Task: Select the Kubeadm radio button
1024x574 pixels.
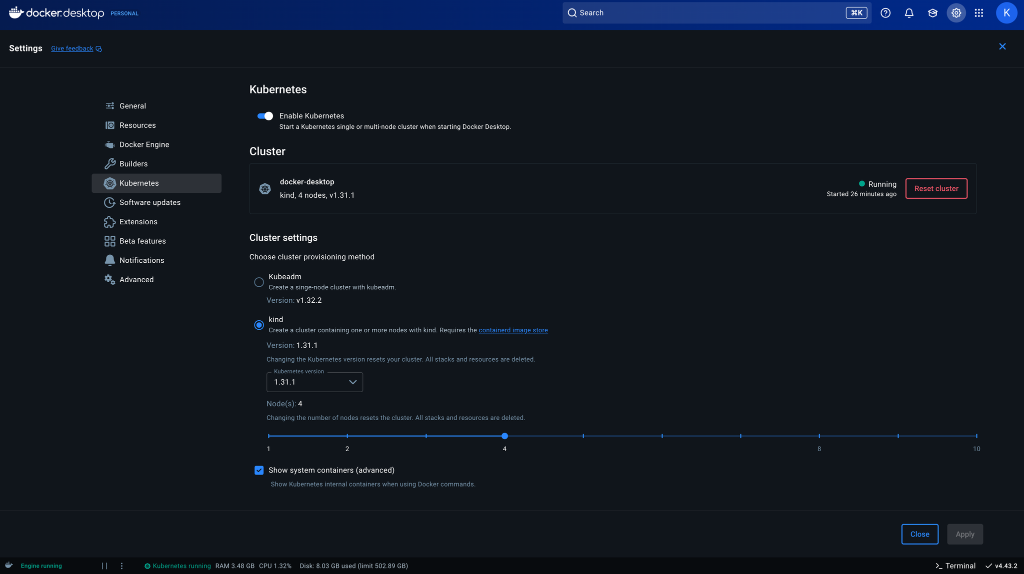Action: 259,282
